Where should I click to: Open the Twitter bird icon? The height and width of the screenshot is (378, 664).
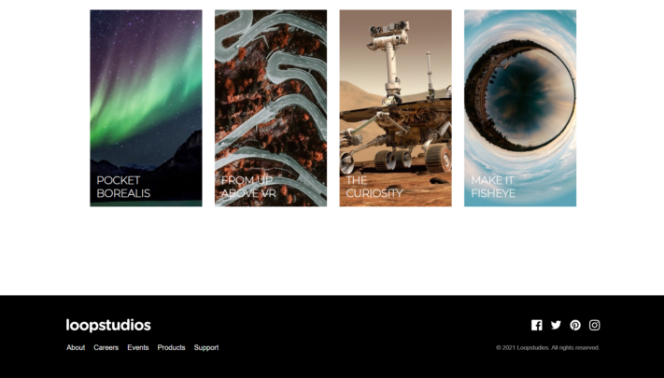[x=556, y=325]
